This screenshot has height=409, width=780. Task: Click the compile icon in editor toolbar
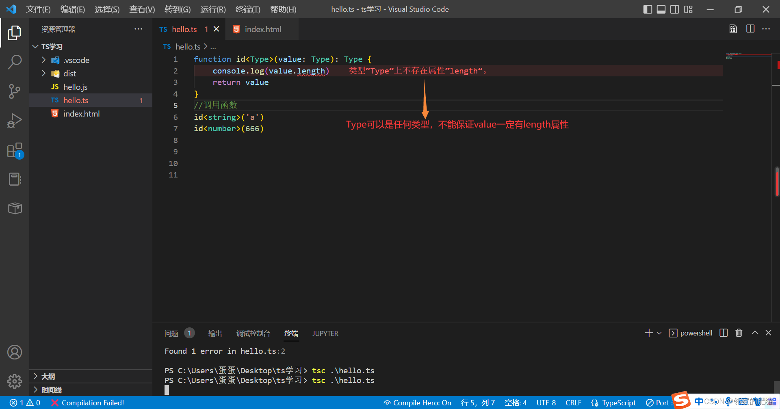(x=733, y=29)
